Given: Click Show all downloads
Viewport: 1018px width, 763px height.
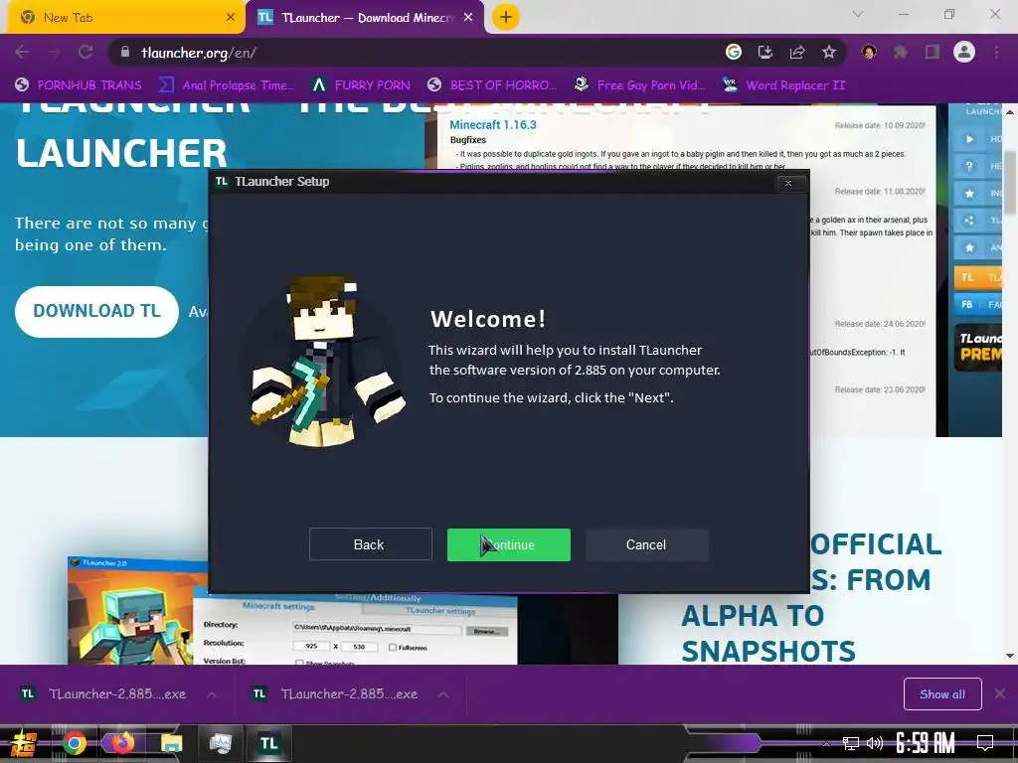Looking at the screenshot, I should [x=942, y=694].
